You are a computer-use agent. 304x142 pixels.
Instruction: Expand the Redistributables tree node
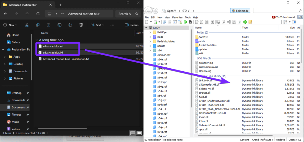coord(150,41)
